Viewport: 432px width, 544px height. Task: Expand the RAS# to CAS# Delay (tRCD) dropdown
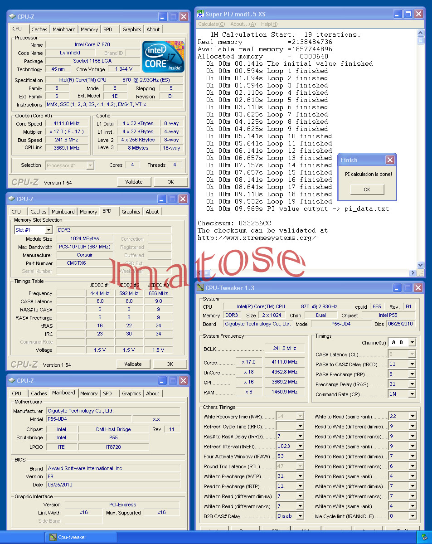click(412, 364)
